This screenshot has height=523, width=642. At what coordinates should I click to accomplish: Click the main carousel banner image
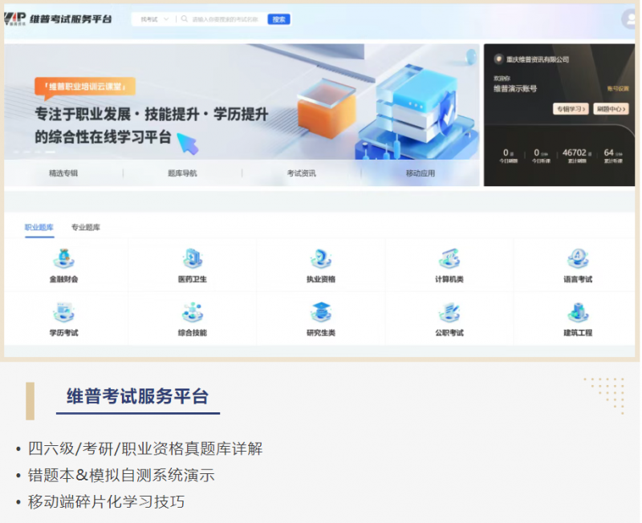[242, 102]
